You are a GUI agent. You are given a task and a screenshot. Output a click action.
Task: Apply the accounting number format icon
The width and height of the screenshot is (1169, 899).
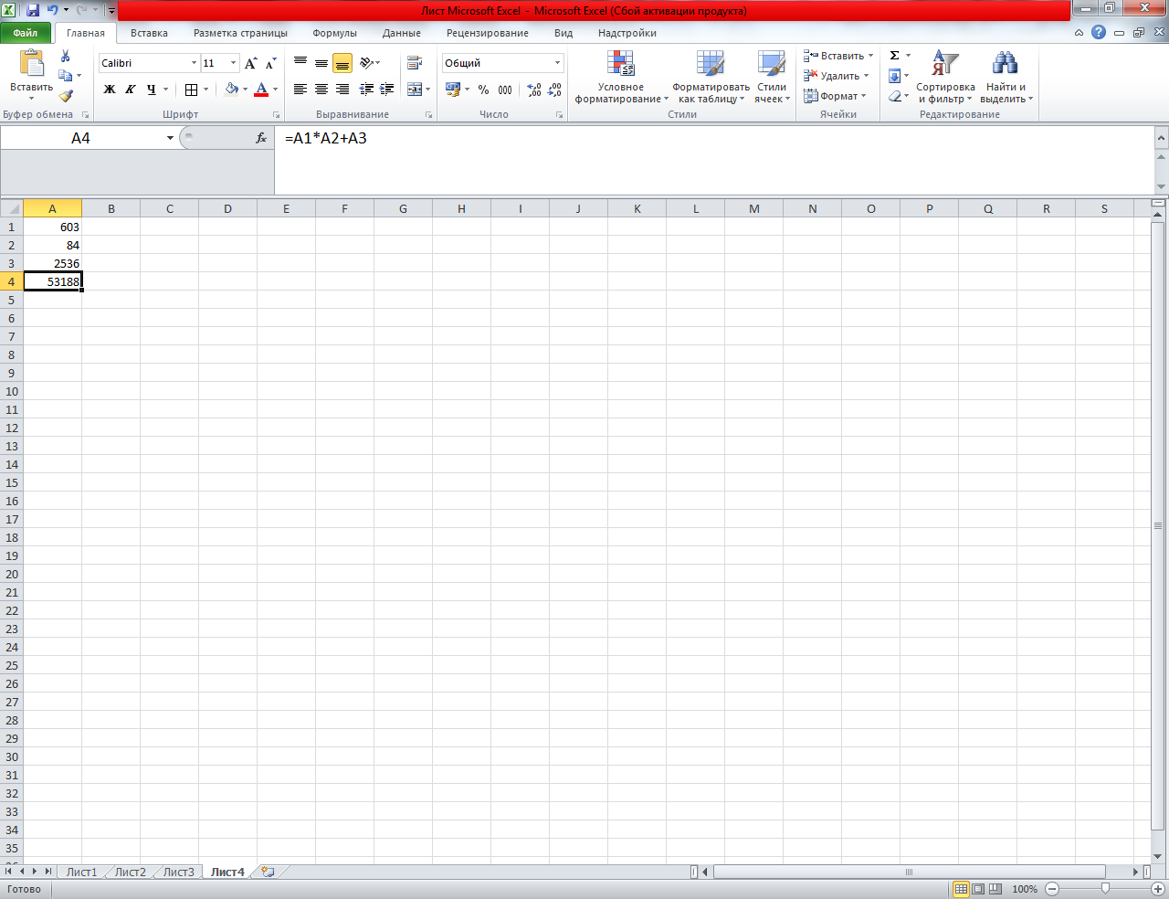point(453,90)
